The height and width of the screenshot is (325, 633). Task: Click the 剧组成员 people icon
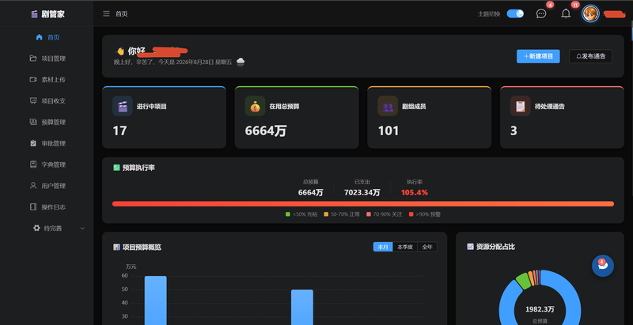point(388,106)
